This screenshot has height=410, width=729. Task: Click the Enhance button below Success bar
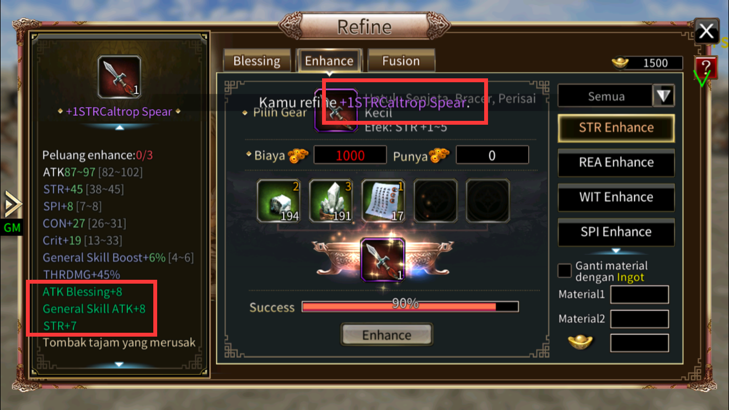387,335
